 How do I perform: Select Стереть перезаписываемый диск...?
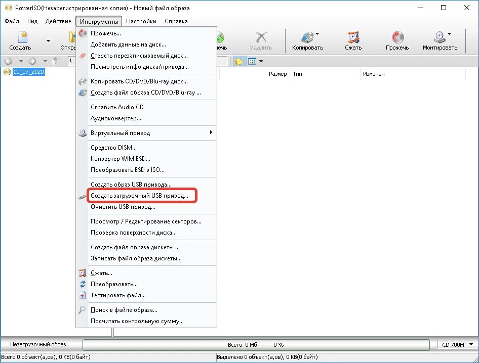coord(146,56)
